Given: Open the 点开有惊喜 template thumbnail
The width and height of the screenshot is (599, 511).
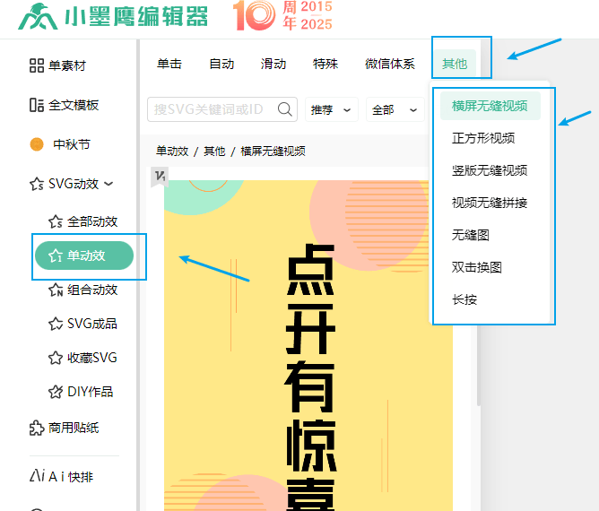Looking at the screenshot, I should [309, 359].
